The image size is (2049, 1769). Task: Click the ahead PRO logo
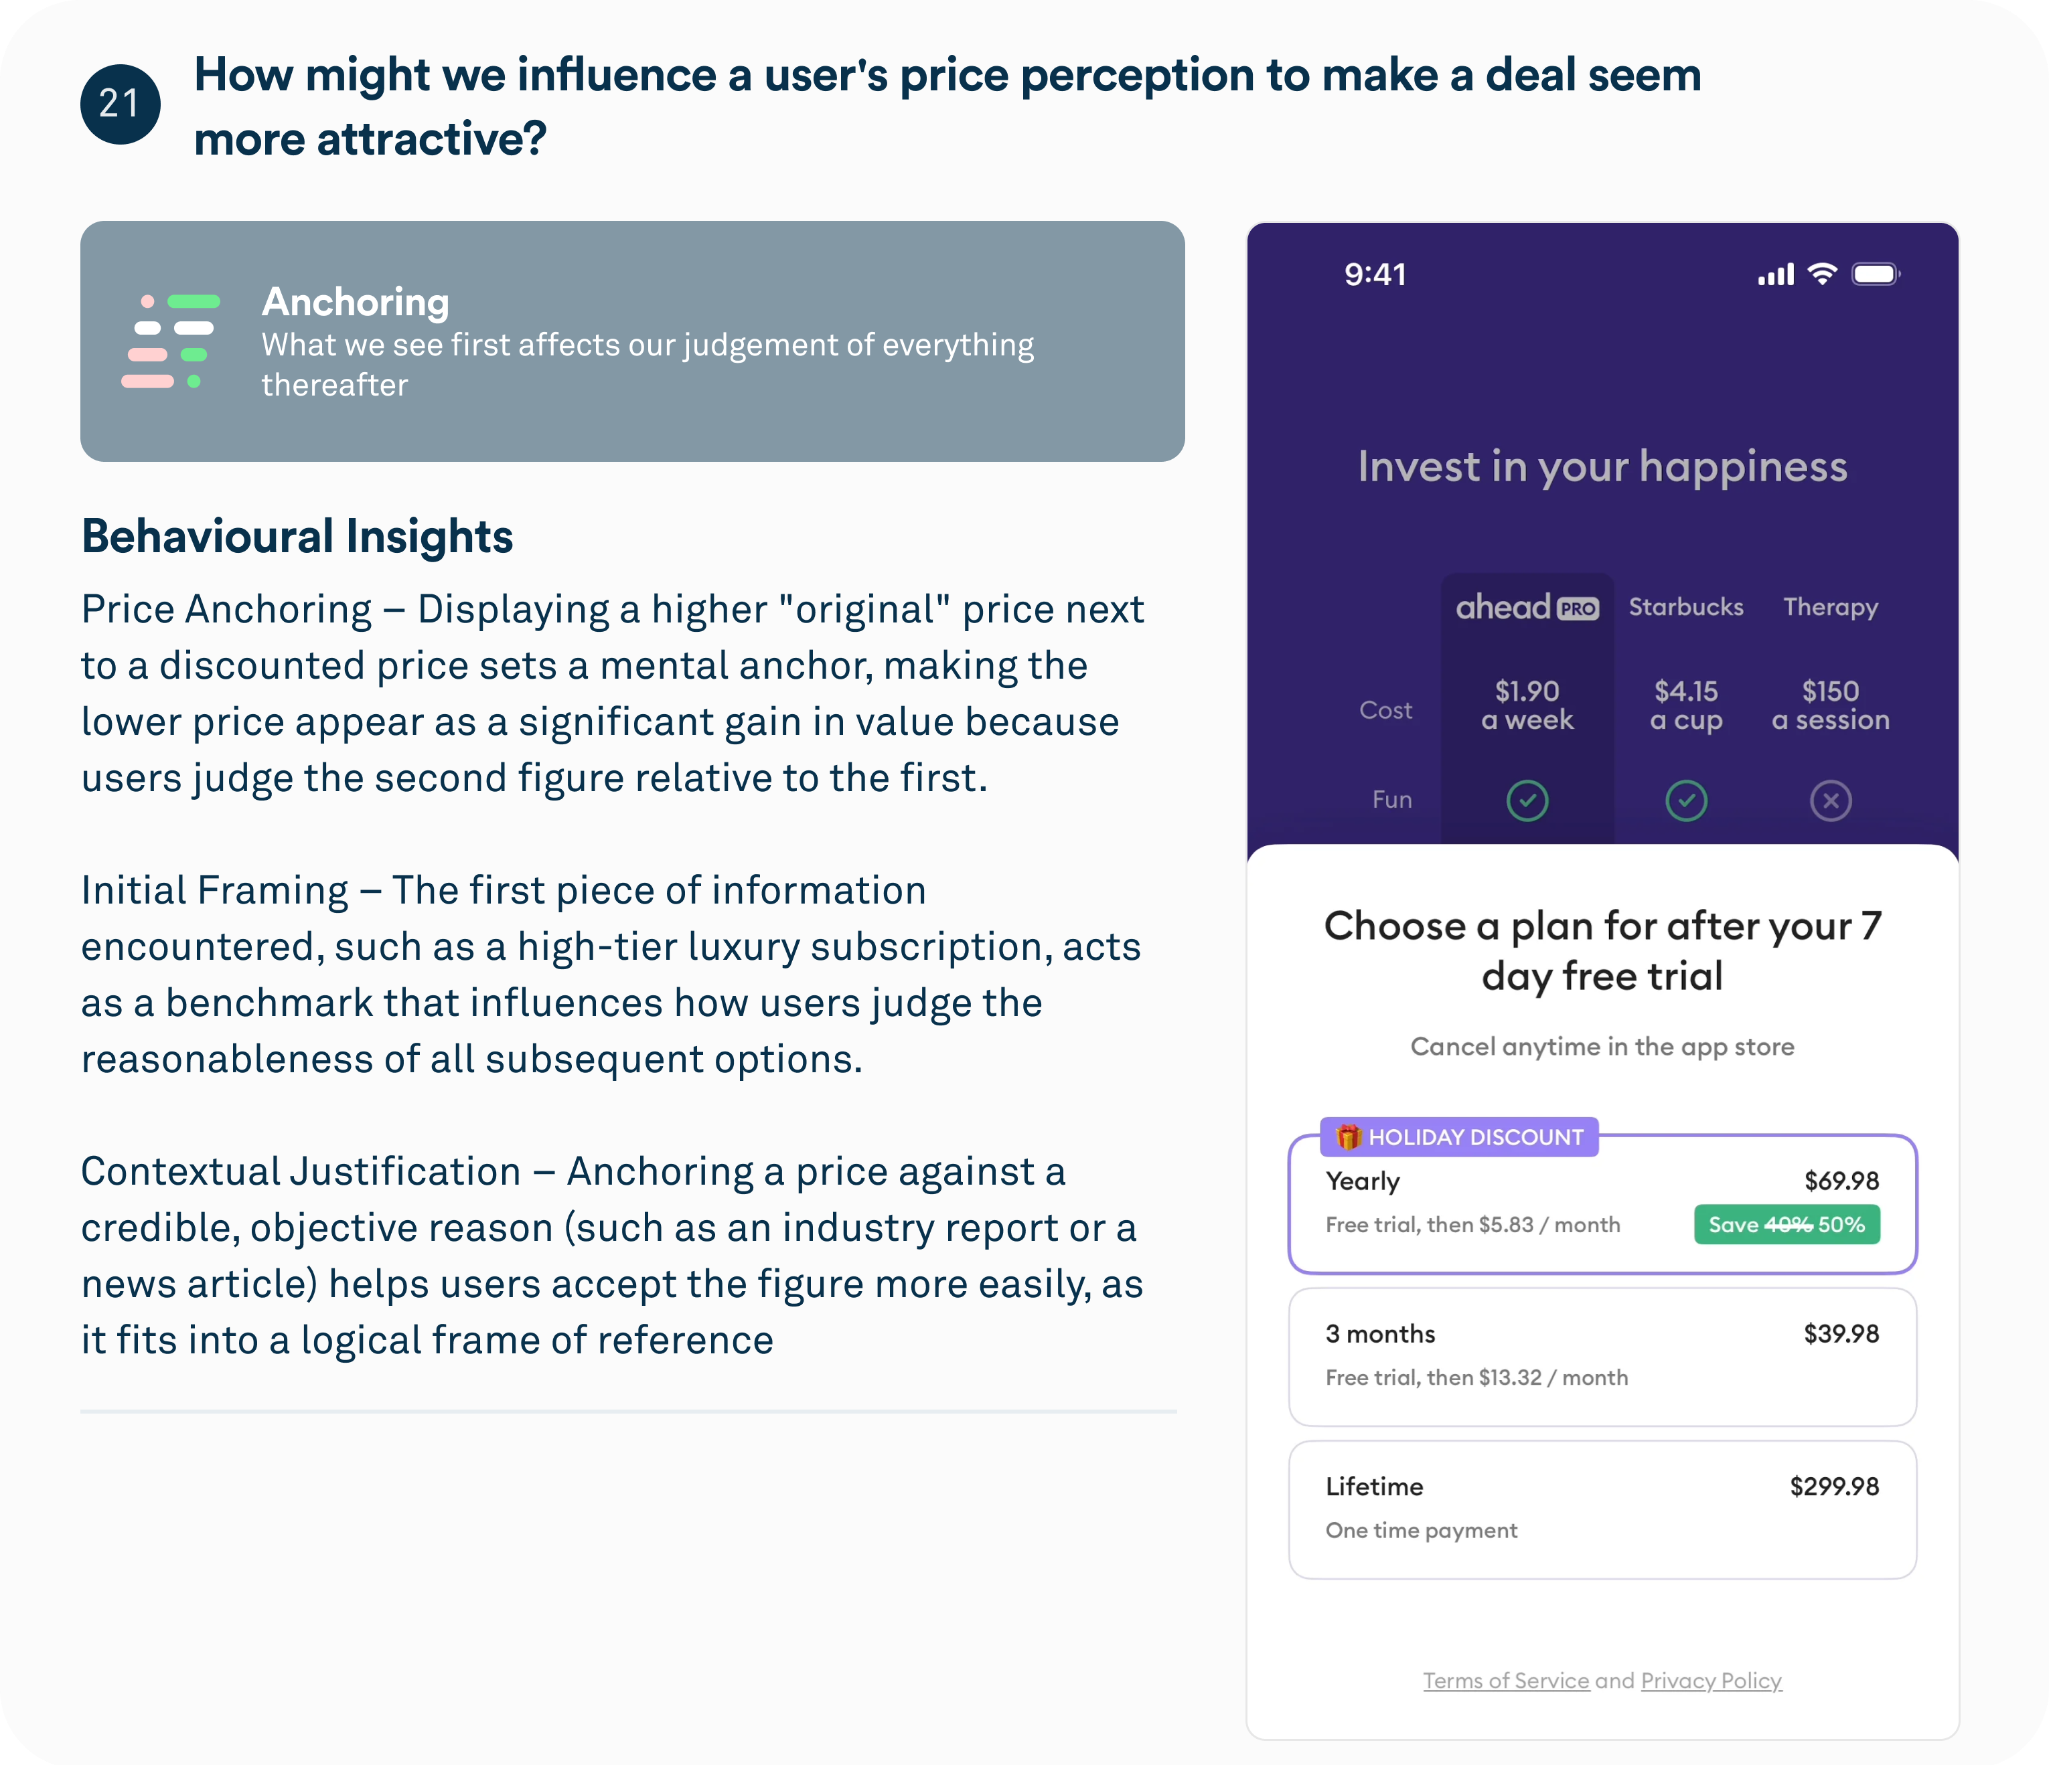coord(1526,607)
